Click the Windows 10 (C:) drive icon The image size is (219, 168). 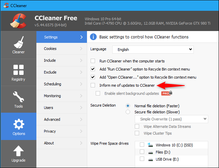[150, 145]
